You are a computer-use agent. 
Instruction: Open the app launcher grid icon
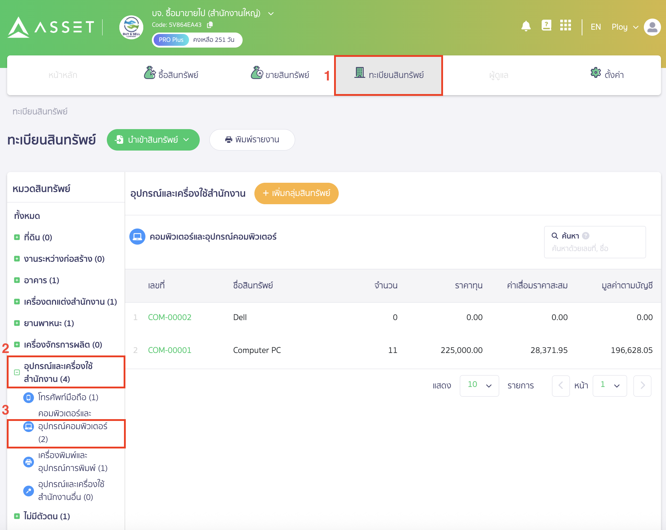point(566,26)
